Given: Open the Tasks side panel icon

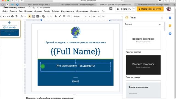Looking at the screenshot, I should [170, 34].
